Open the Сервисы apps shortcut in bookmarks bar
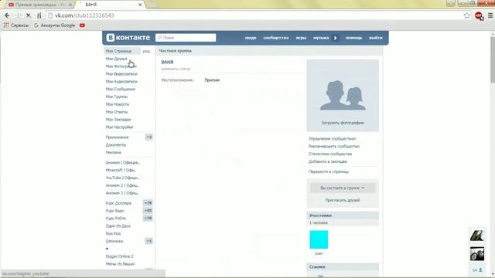The height and width of the screenshot is (278, 495). pos(15,25)
